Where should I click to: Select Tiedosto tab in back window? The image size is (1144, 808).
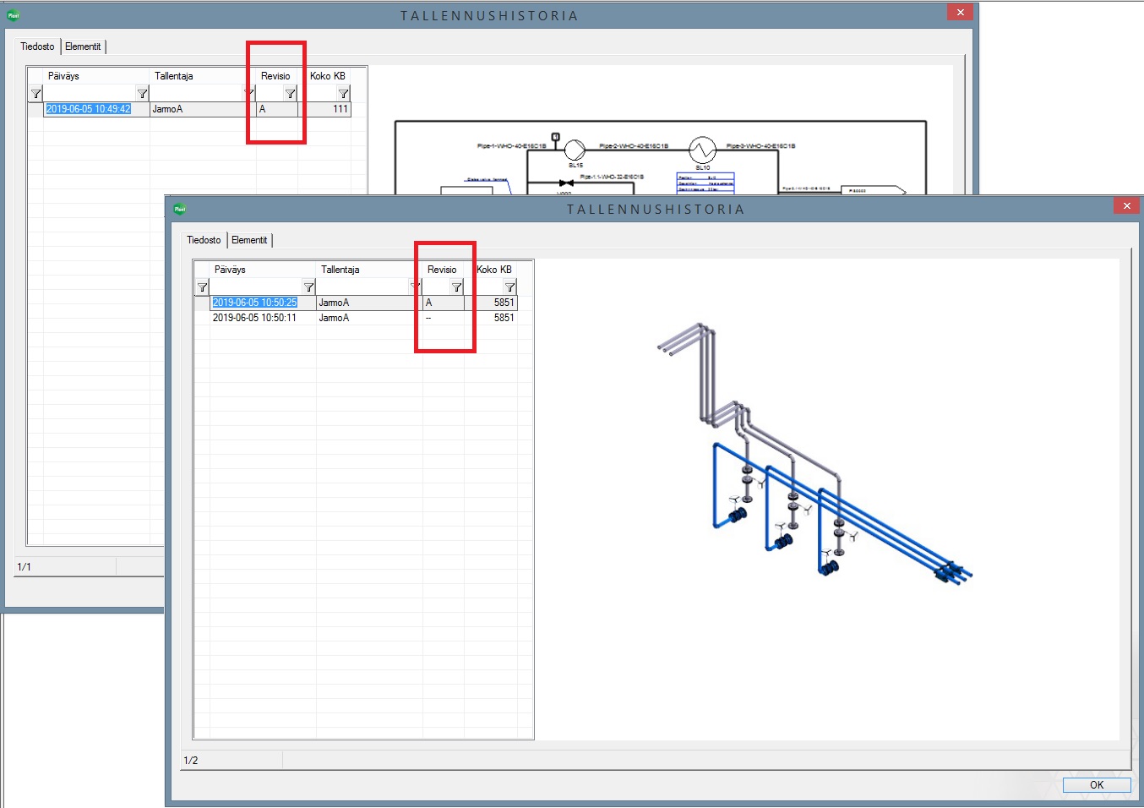click(x=37, y=46)
